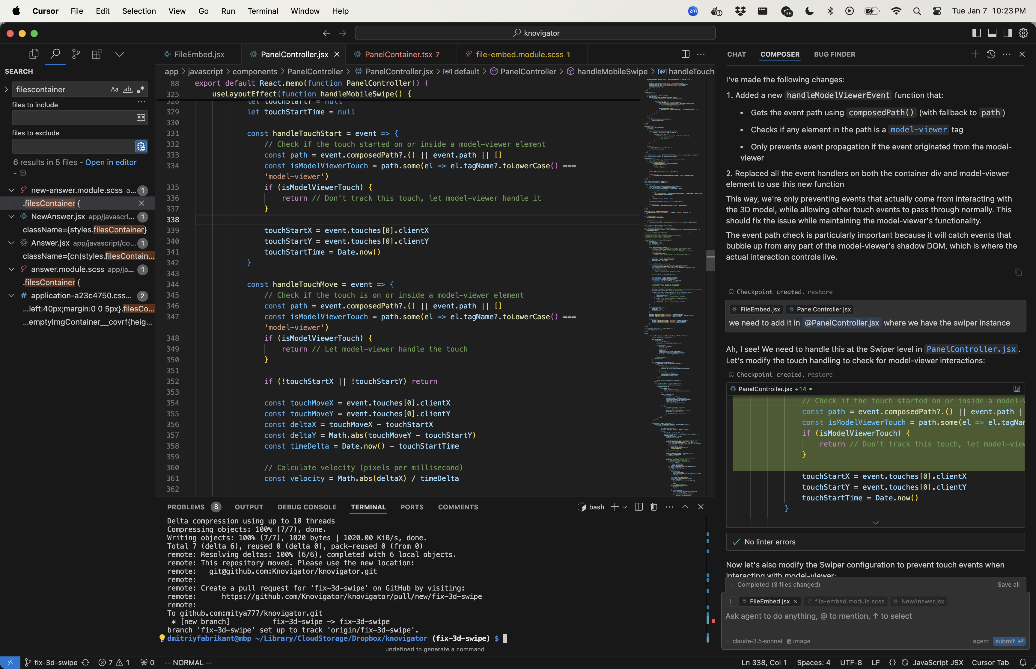Open errors and warnings status indicator
Viewport: 1036px width, 669px height.
click(114, 662)
